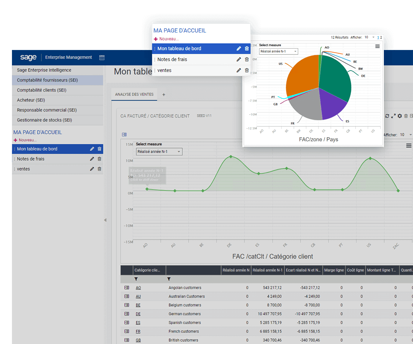Expand the Afficher dropdown in the pie panel
Viewport: 413px width, 344px height.
[373, 37]
